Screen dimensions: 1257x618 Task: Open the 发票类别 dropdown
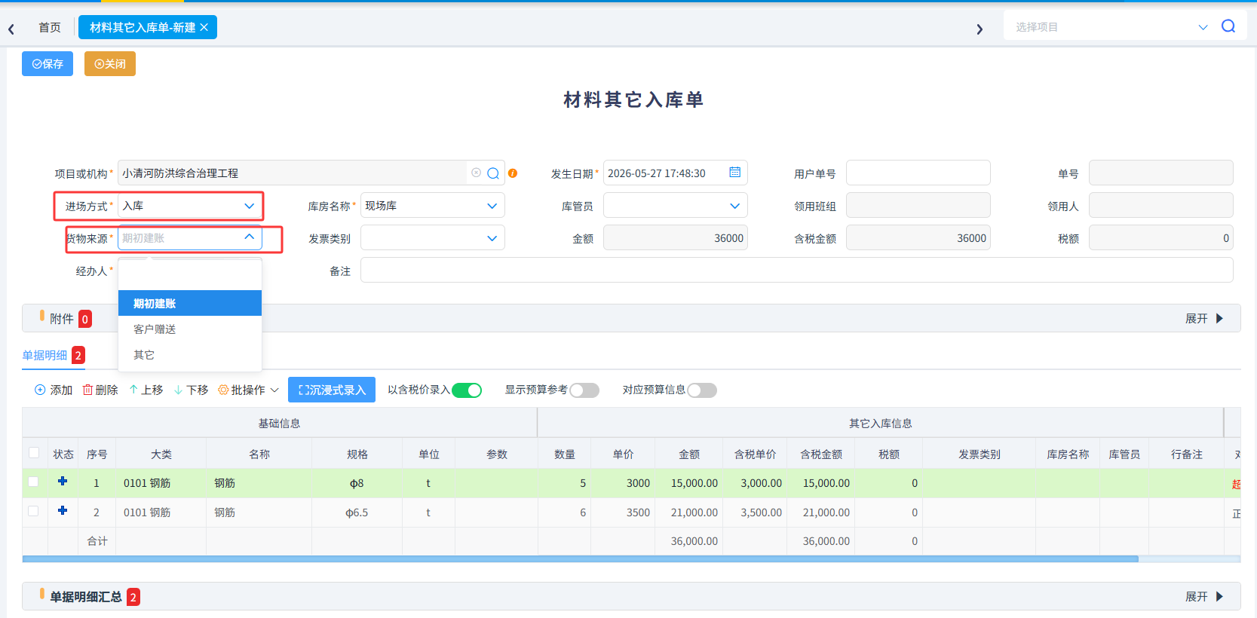pos(433,238)
